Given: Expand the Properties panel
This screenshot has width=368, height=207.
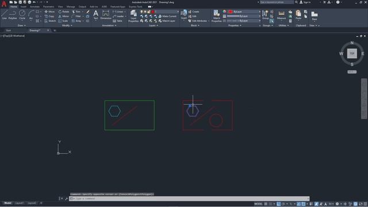Looking at the screenshot, I should (235, 25).
